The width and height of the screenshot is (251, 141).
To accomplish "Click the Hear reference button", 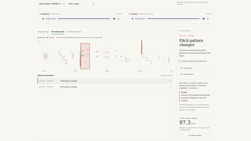I will [195, 74].
